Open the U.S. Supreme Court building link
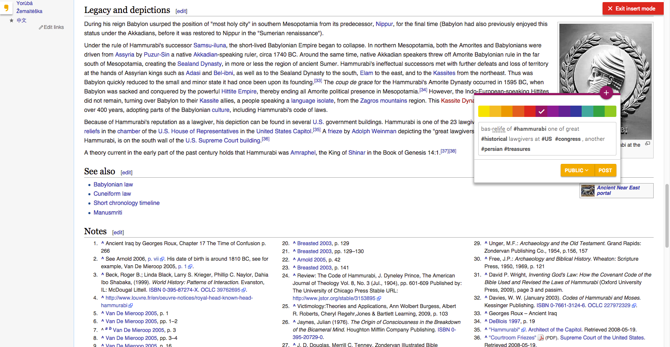This screenshot has height=347, width=670. tap(223, 140)
